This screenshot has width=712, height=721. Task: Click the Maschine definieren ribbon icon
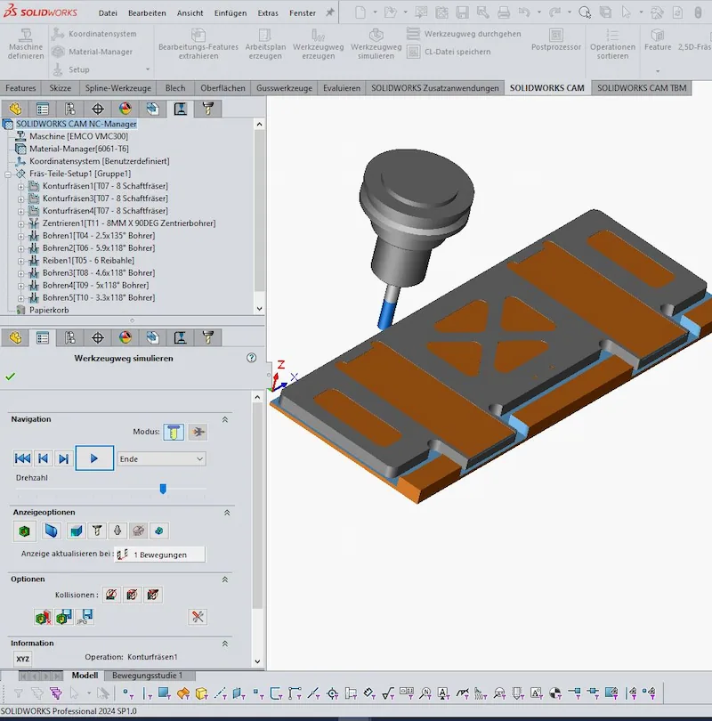[26, 45]
